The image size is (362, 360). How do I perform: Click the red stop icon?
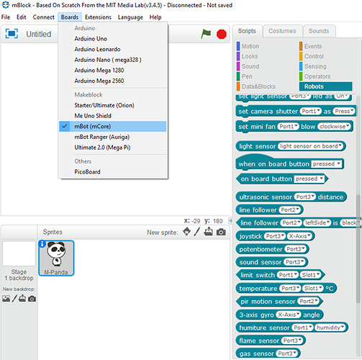coord(221,34)
